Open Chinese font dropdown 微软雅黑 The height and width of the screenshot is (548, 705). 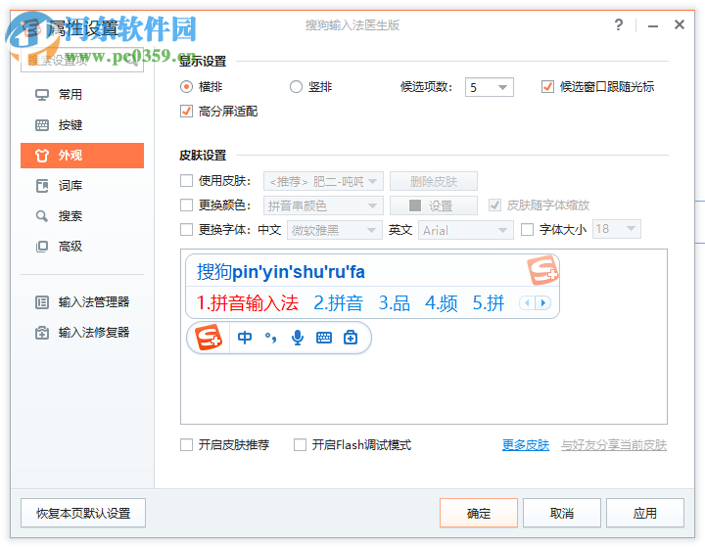(335, 230)
